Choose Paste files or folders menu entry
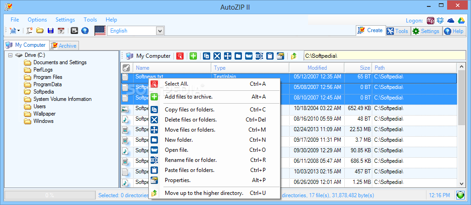 click(214, 170)
